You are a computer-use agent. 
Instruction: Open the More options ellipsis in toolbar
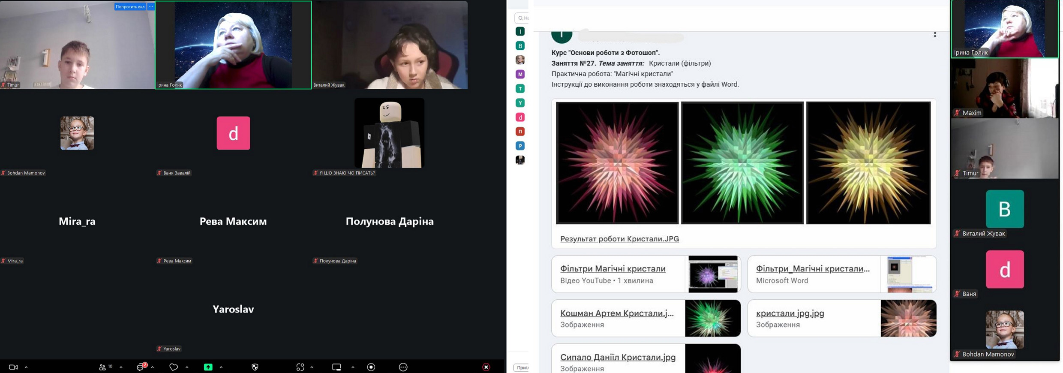(x=403, y=367)
